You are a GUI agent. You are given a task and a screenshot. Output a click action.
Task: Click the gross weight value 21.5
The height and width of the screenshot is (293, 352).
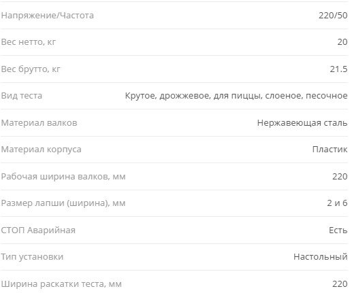pyautogui.click(x=338, y=69)
